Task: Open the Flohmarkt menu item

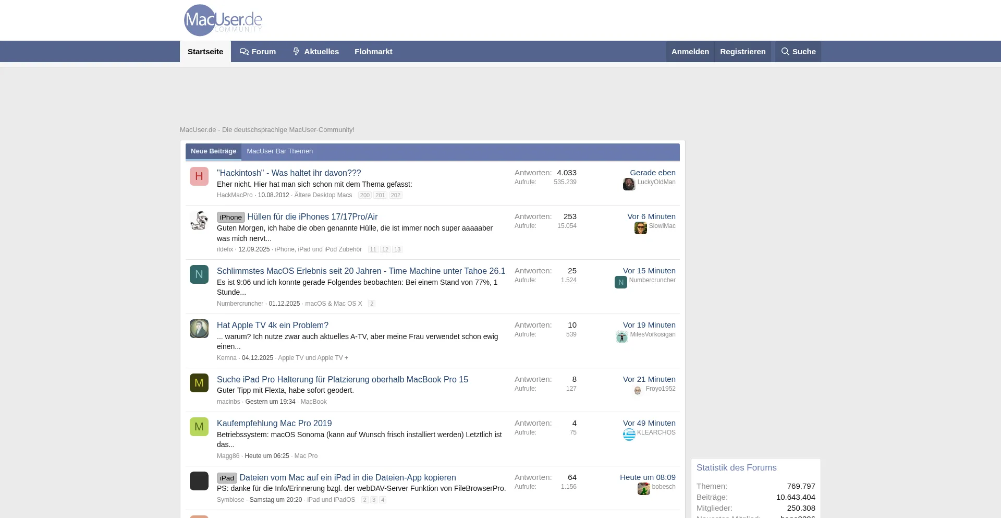Action: click(373, 52)
